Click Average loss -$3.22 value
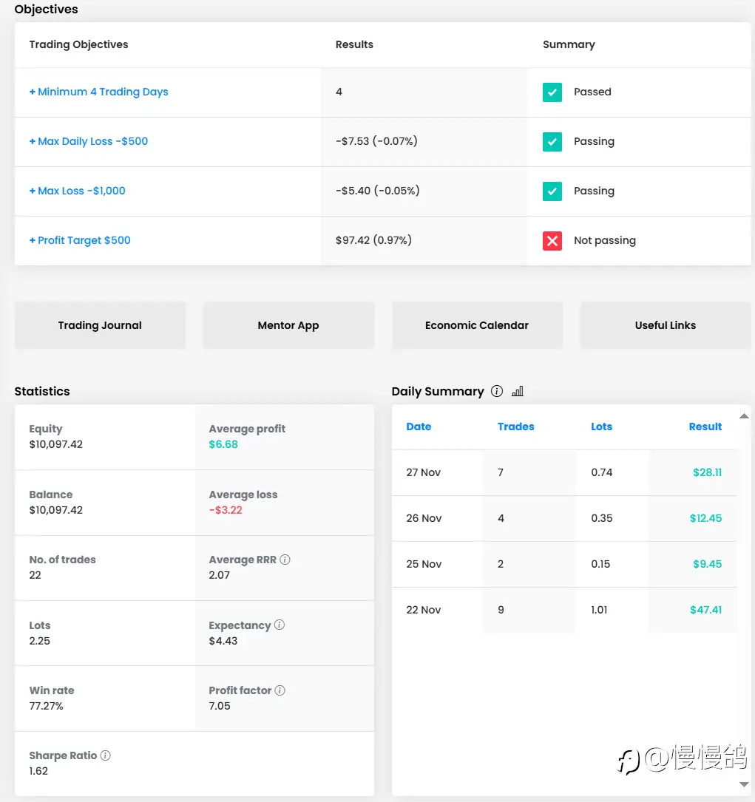 coord(226,511)
